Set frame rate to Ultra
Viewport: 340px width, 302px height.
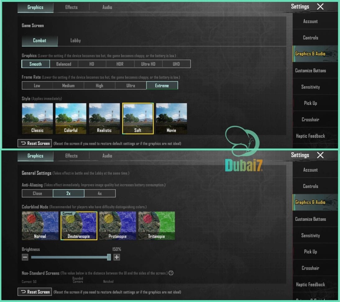click(x=131, y=85)
